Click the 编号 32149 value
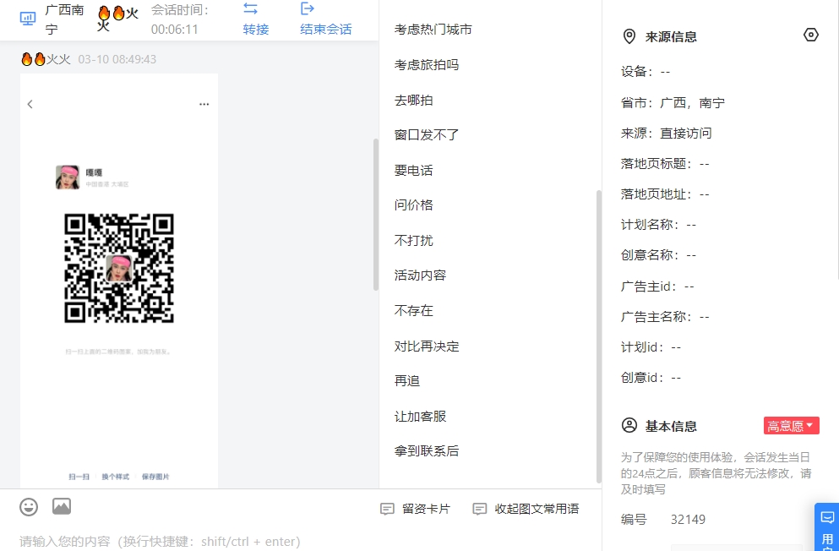Image resolution: width=839 pixels, height=551 pixels. point(688,520)
